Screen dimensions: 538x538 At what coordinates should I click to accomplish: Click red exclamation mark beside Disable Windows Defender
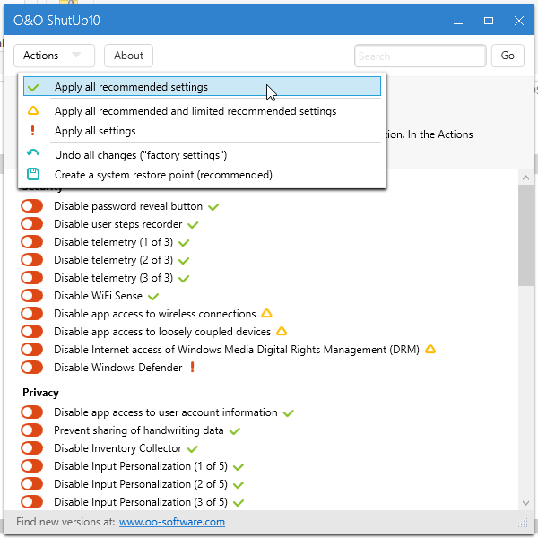[x=193, y=367]
